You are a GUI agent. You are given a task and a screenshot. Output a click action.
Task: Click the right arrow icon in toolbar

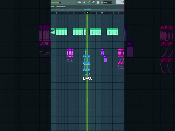point(84,2)
